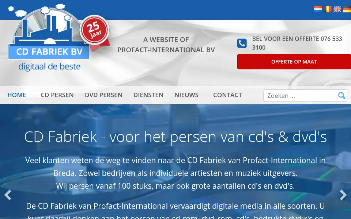
Task: Open the CD PERSEN menu
Action: point(57,95)
